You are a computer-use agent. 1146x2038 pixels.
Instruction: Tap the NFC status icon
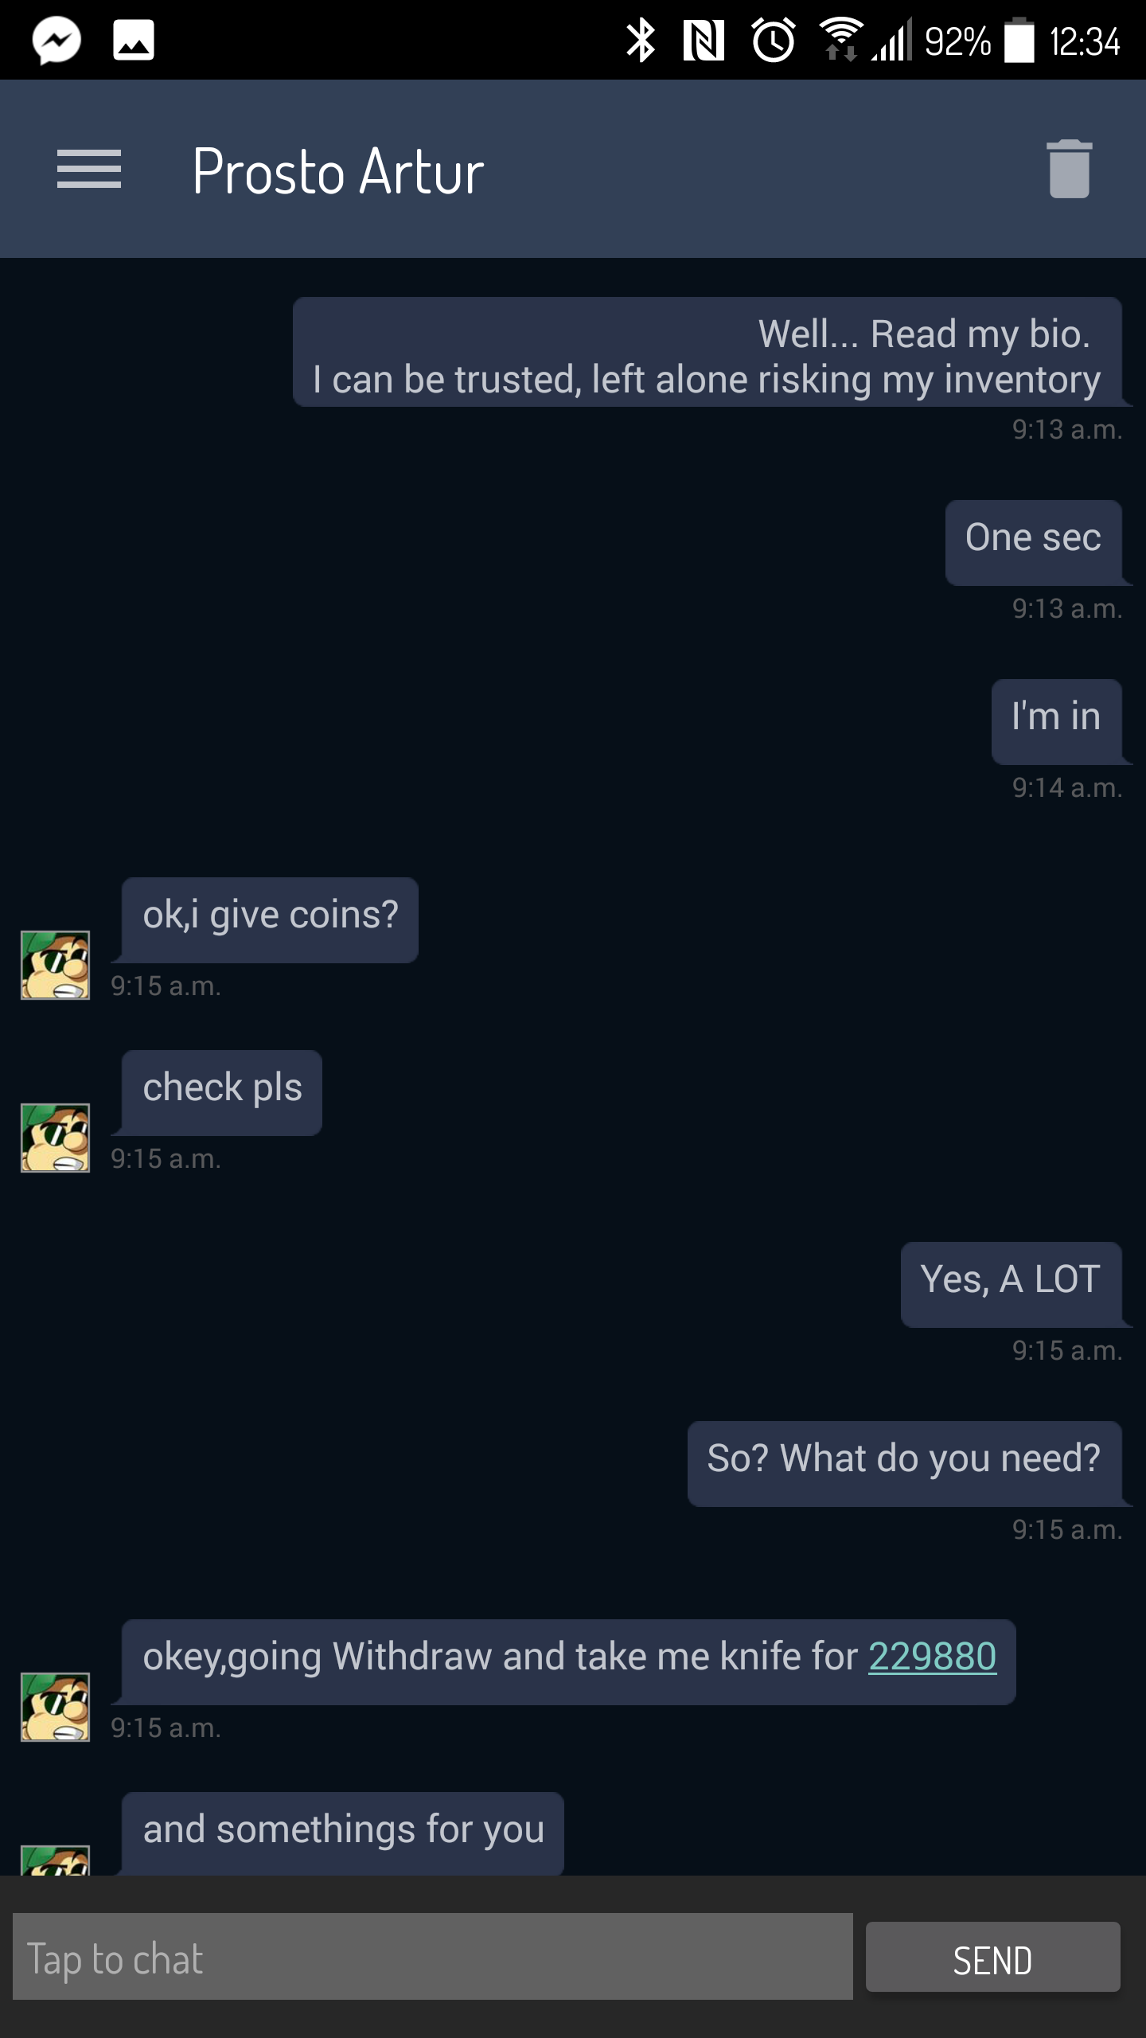tap(704, 41)
